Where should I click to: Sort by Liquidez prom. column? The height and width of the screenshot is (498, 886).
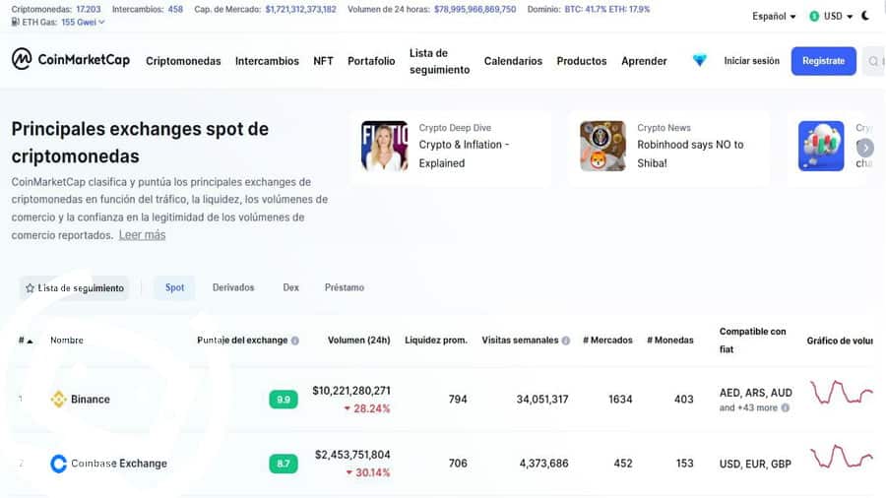pos(436,340)
